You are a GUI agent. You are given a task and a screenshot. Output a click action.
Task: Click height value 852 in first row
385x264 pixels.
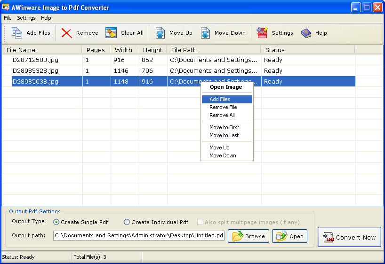tap(147, 60)
